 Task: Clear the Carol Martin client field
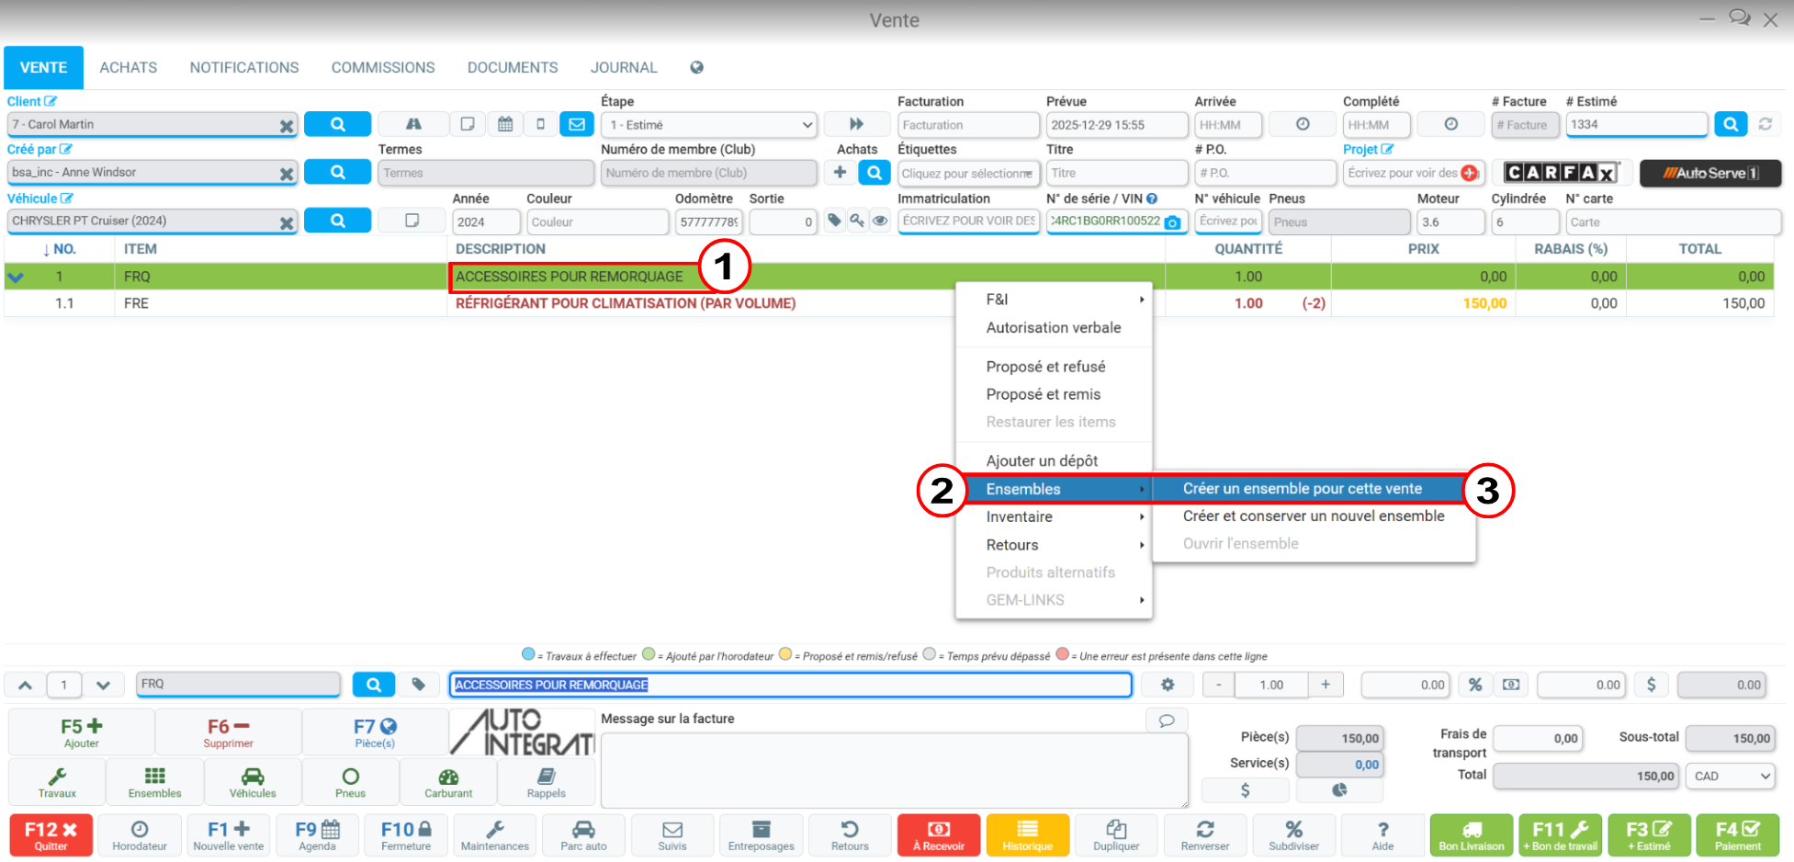[287, 126]
